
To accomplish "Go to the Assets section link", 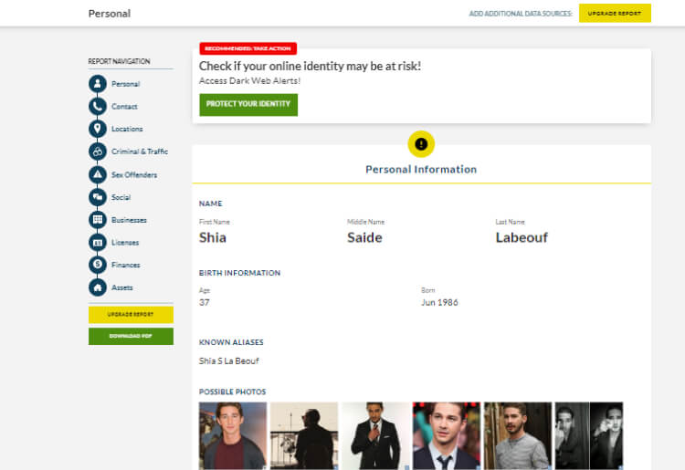I will point(122,288).
